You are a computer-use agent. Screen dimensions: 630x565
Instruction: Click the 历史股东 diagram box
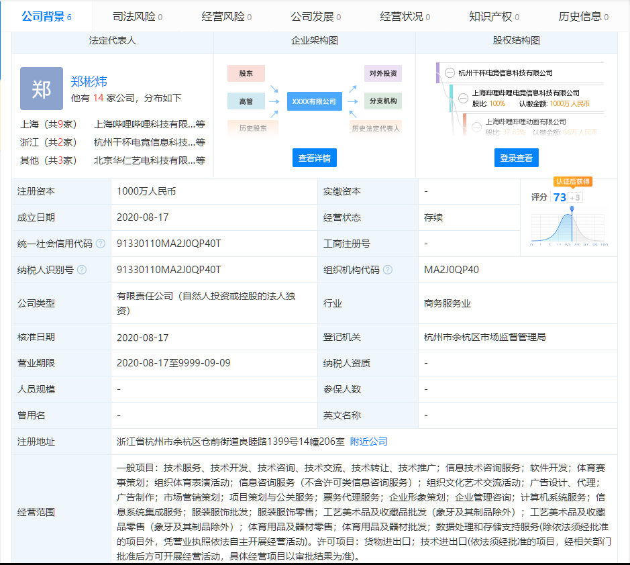click(253, 128)
